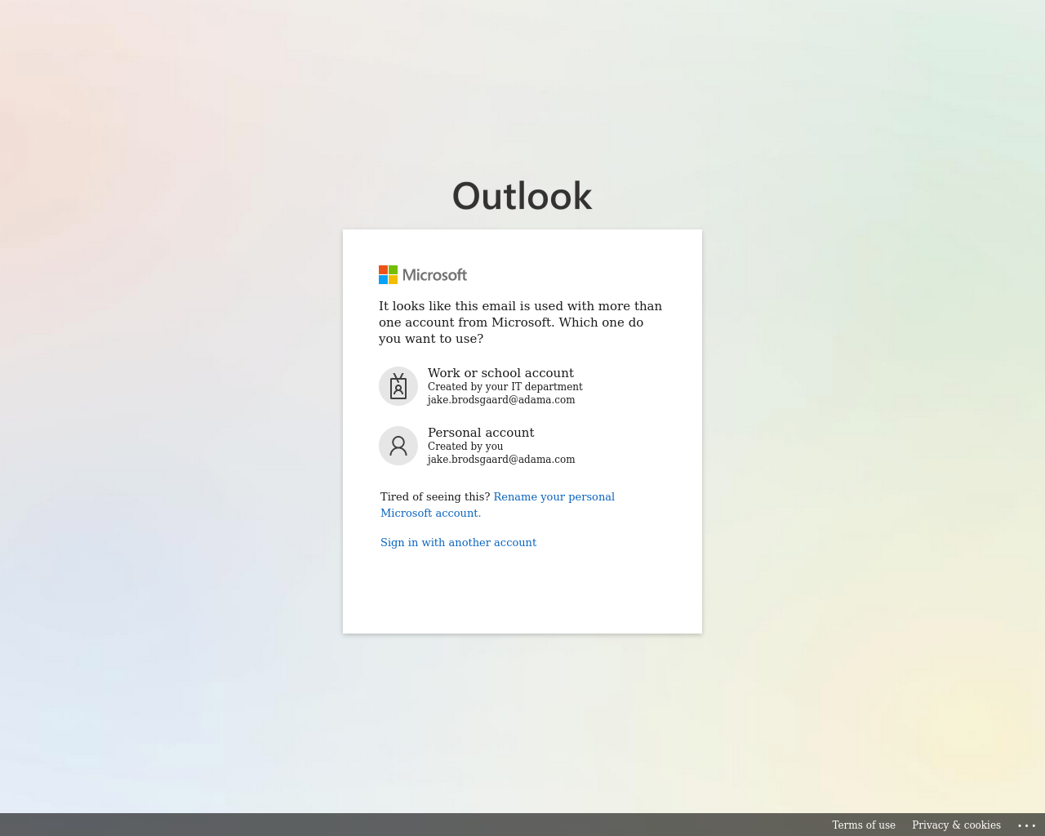The width and height of the screenshot is (1045, 836).
Task: Choose the Personal account option
Action: [522, 446]
